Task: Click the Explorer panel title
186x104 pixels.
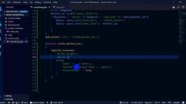Action: pos(10,7)
